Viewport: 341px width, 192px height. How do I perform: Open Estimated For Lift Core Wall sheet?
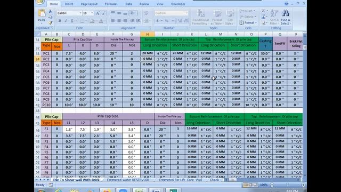[181, 180]
